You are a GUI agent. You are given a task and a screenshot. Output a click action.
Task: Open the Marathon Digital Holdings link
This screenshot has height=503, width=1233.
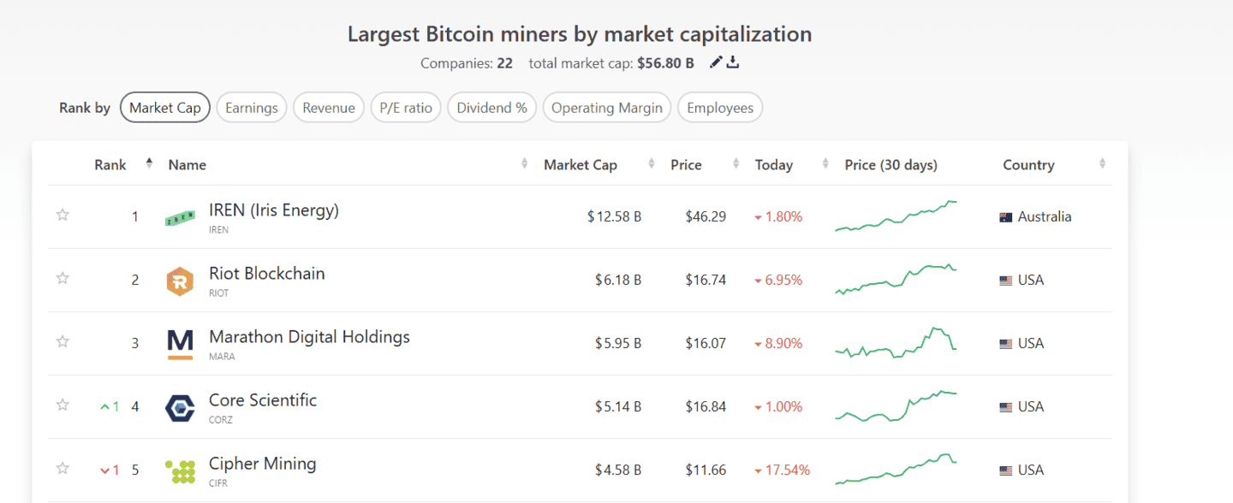[309, 337]
